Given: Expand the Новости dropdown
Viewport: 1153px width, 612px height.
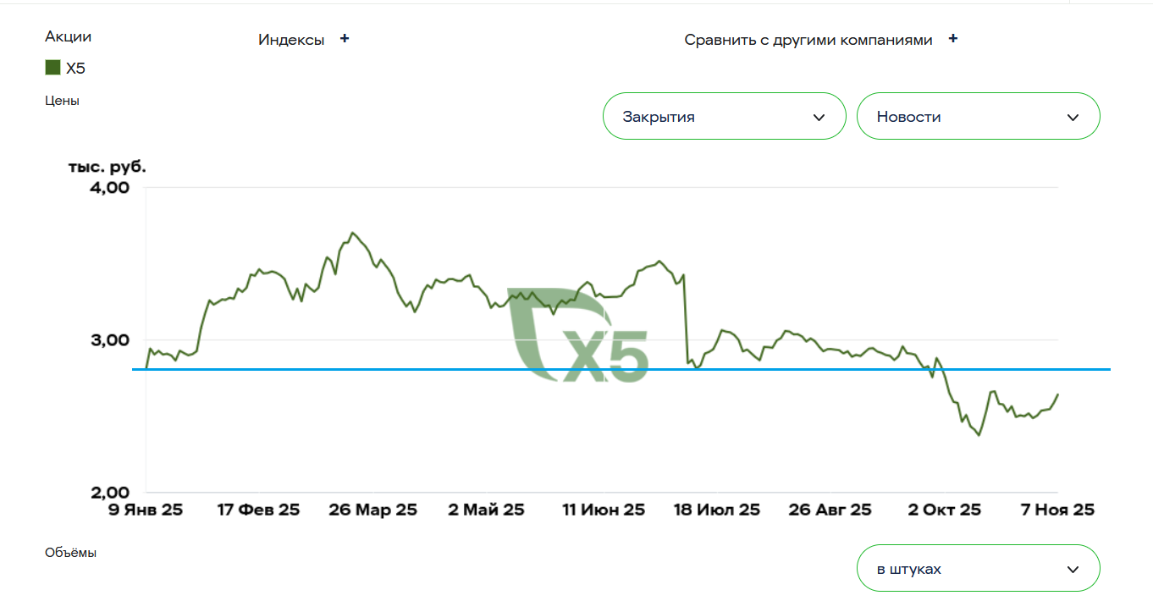Looking at the screenshot, I should (978, 117).
